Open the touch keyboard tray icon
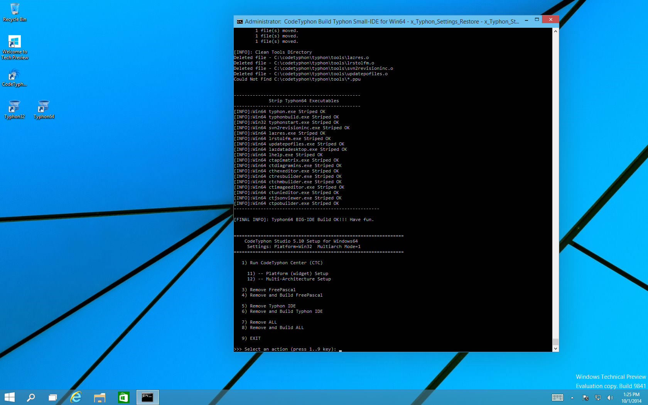 (x=557, y=398)
